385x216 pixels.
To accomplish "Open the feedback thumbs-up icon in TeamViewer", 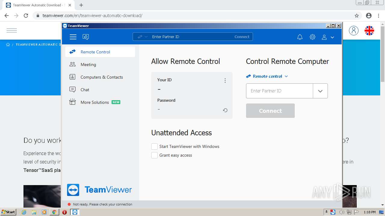I will 86,37.
